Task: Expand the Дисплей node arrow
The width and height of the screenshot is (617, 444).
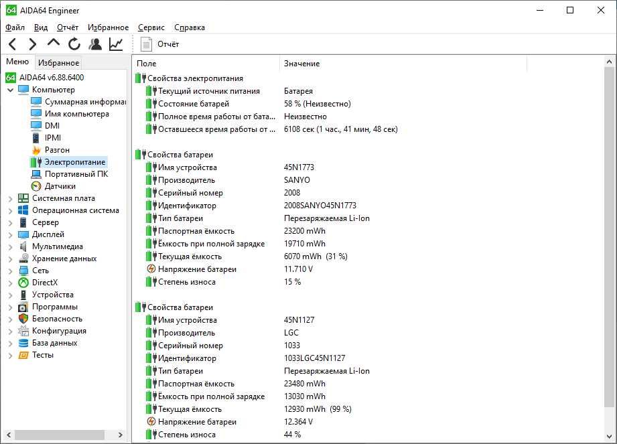Action: (11, 235)
